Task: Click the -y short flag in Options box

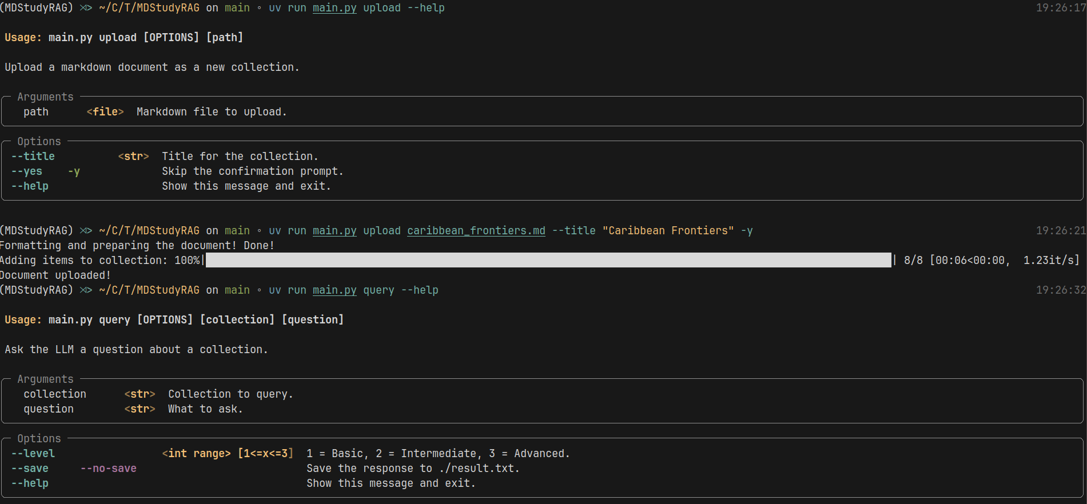Action: click(x=74, y=171)
